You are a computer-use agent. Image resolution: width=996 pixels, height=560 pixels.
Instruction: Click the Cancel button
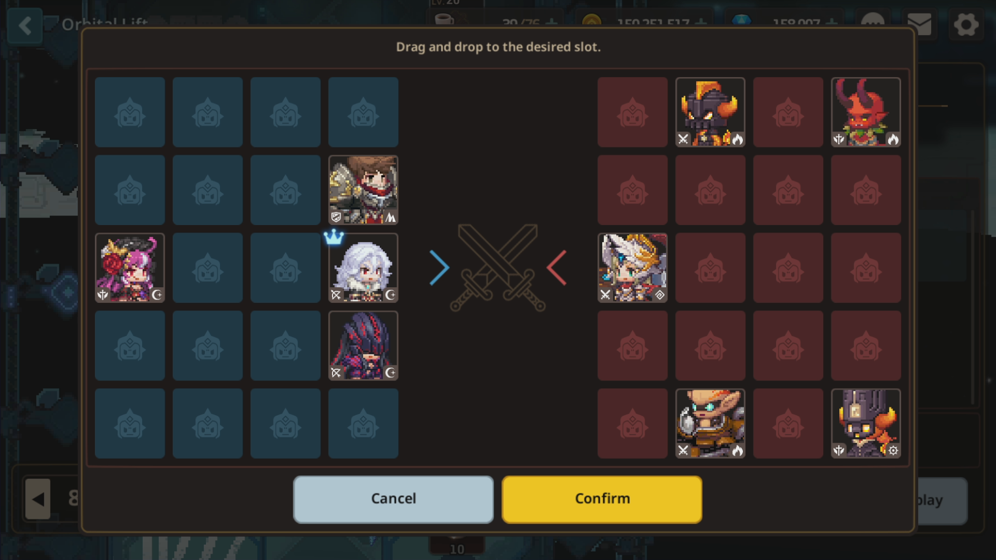click(x=393, y=499)
